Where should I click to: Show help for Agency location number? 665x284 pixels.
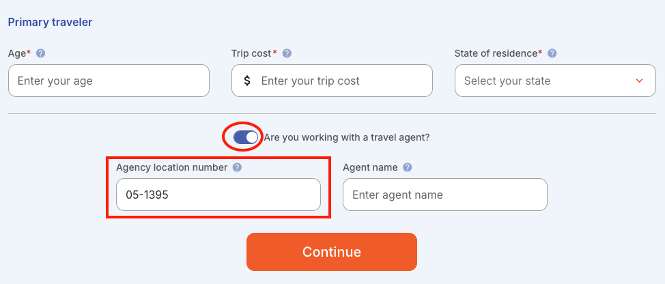point(238,167)
